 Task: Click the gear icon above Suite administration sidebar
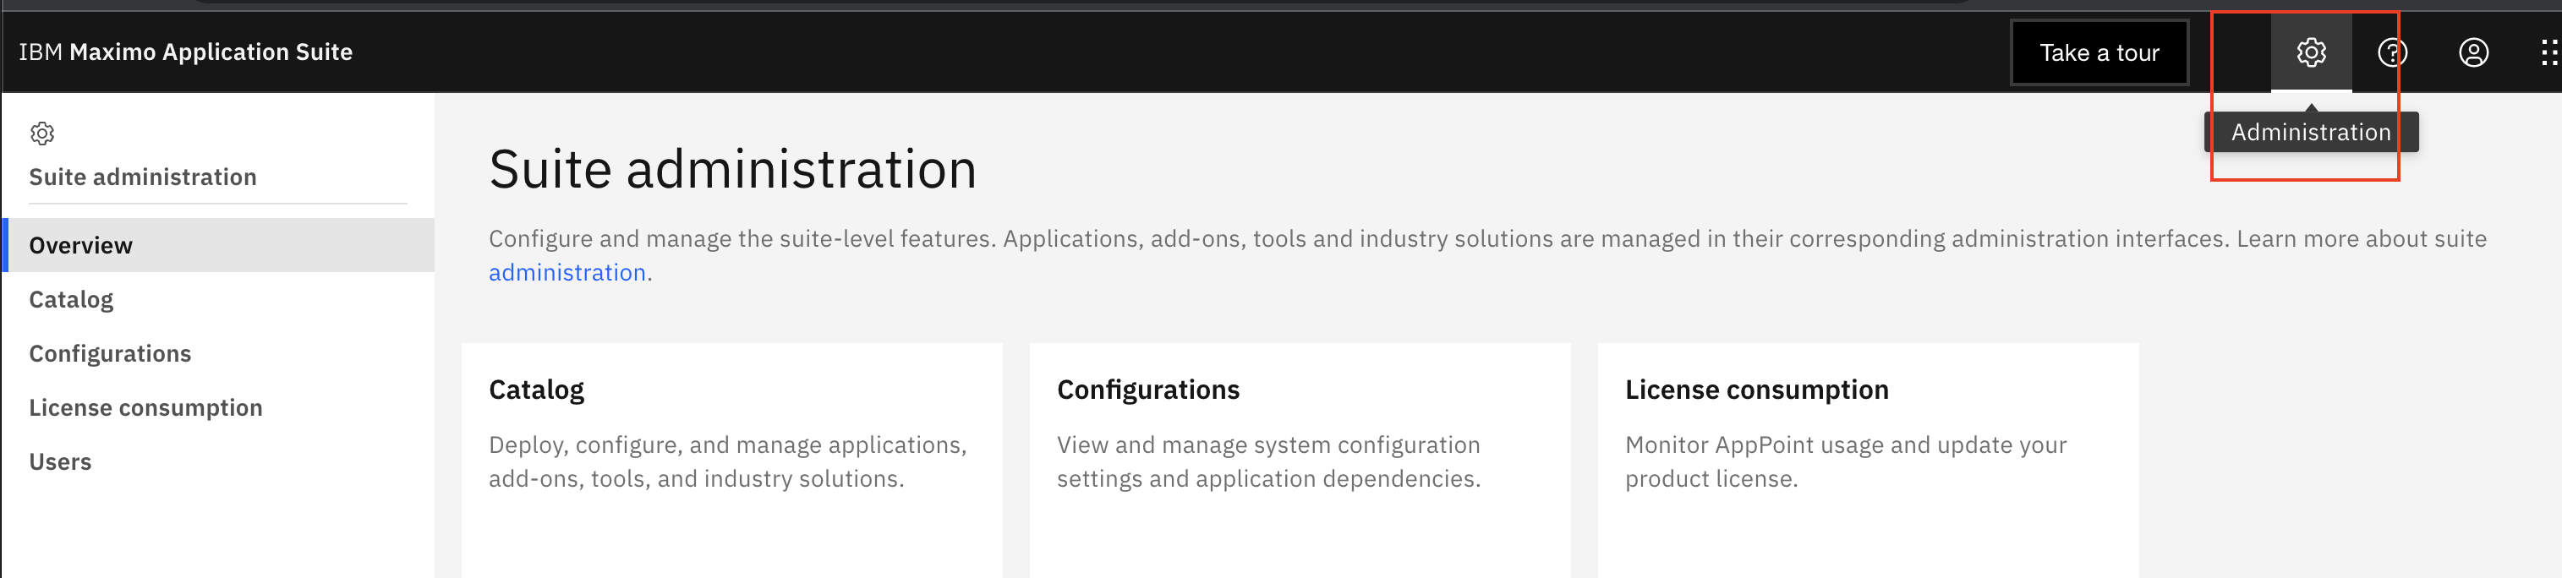[41, 133]
